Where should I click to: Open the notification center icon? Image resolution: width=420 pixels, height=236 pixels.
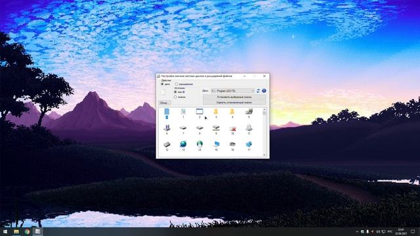(413, 231)
